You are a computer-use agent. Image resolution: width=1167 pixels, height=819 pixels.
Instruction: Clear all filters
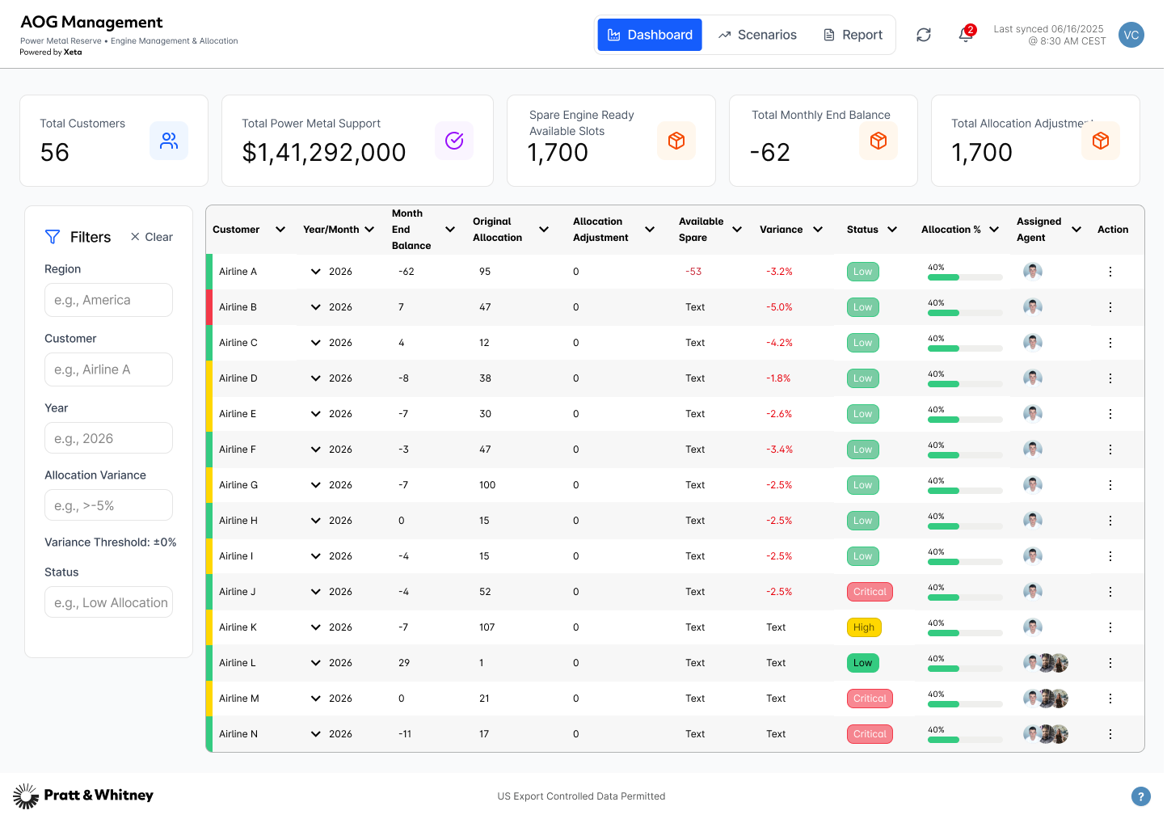pyautogui.click(x=152, y=237)
